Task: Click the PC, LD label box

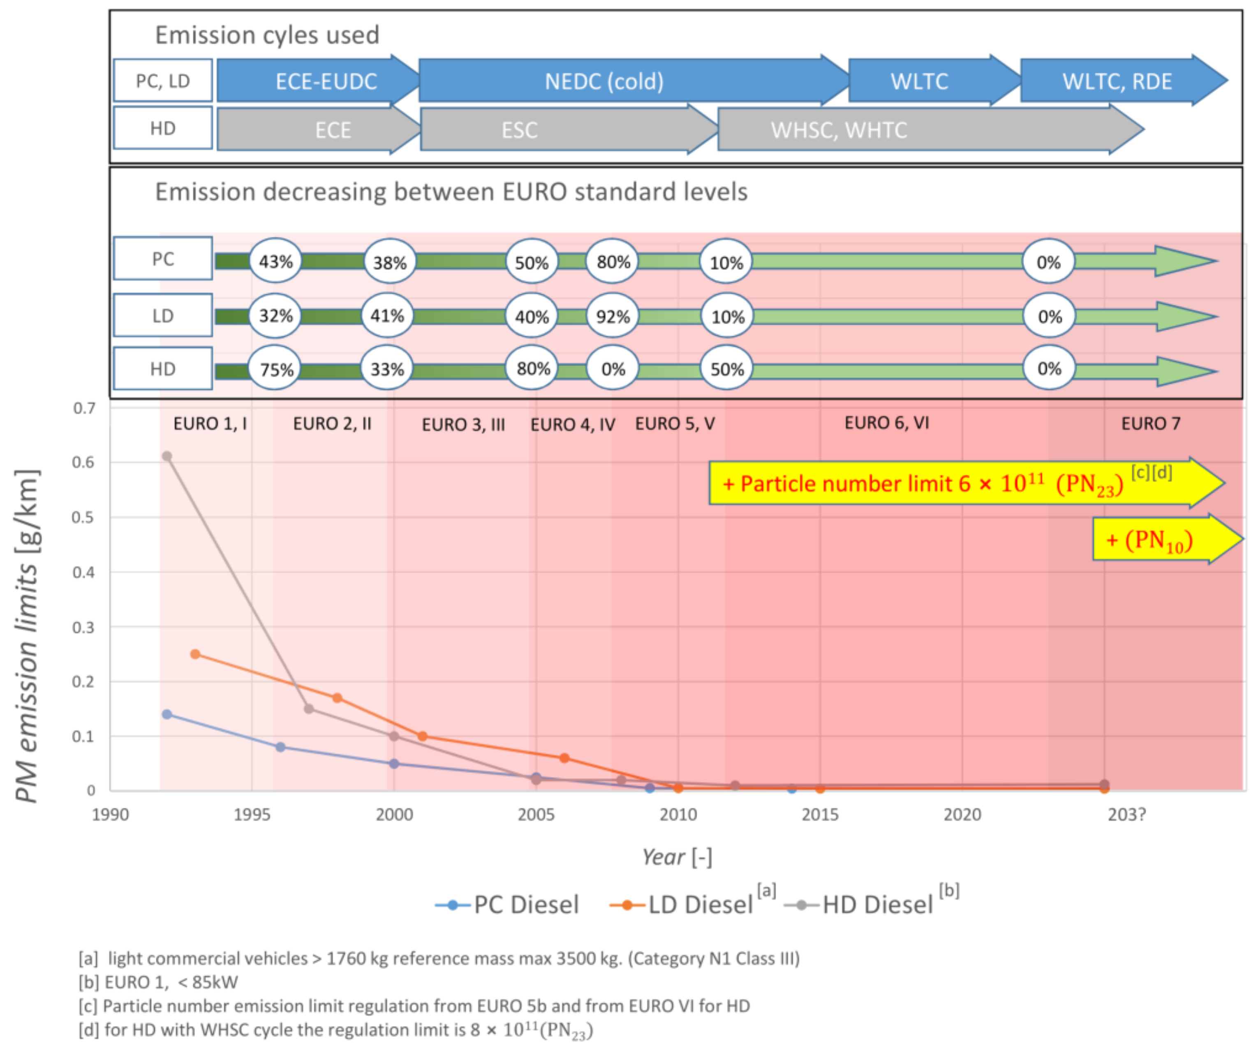Action: [163, 80]
